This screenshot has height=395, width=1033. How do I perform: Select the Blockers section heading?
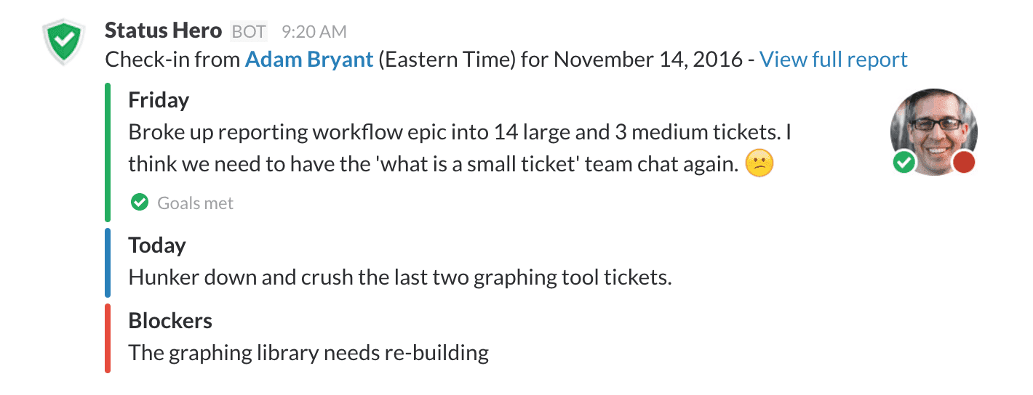tap(170, 321)
